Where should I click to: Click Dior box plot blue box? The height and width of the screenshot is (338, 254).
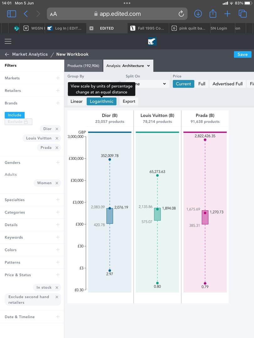point(110,216)
